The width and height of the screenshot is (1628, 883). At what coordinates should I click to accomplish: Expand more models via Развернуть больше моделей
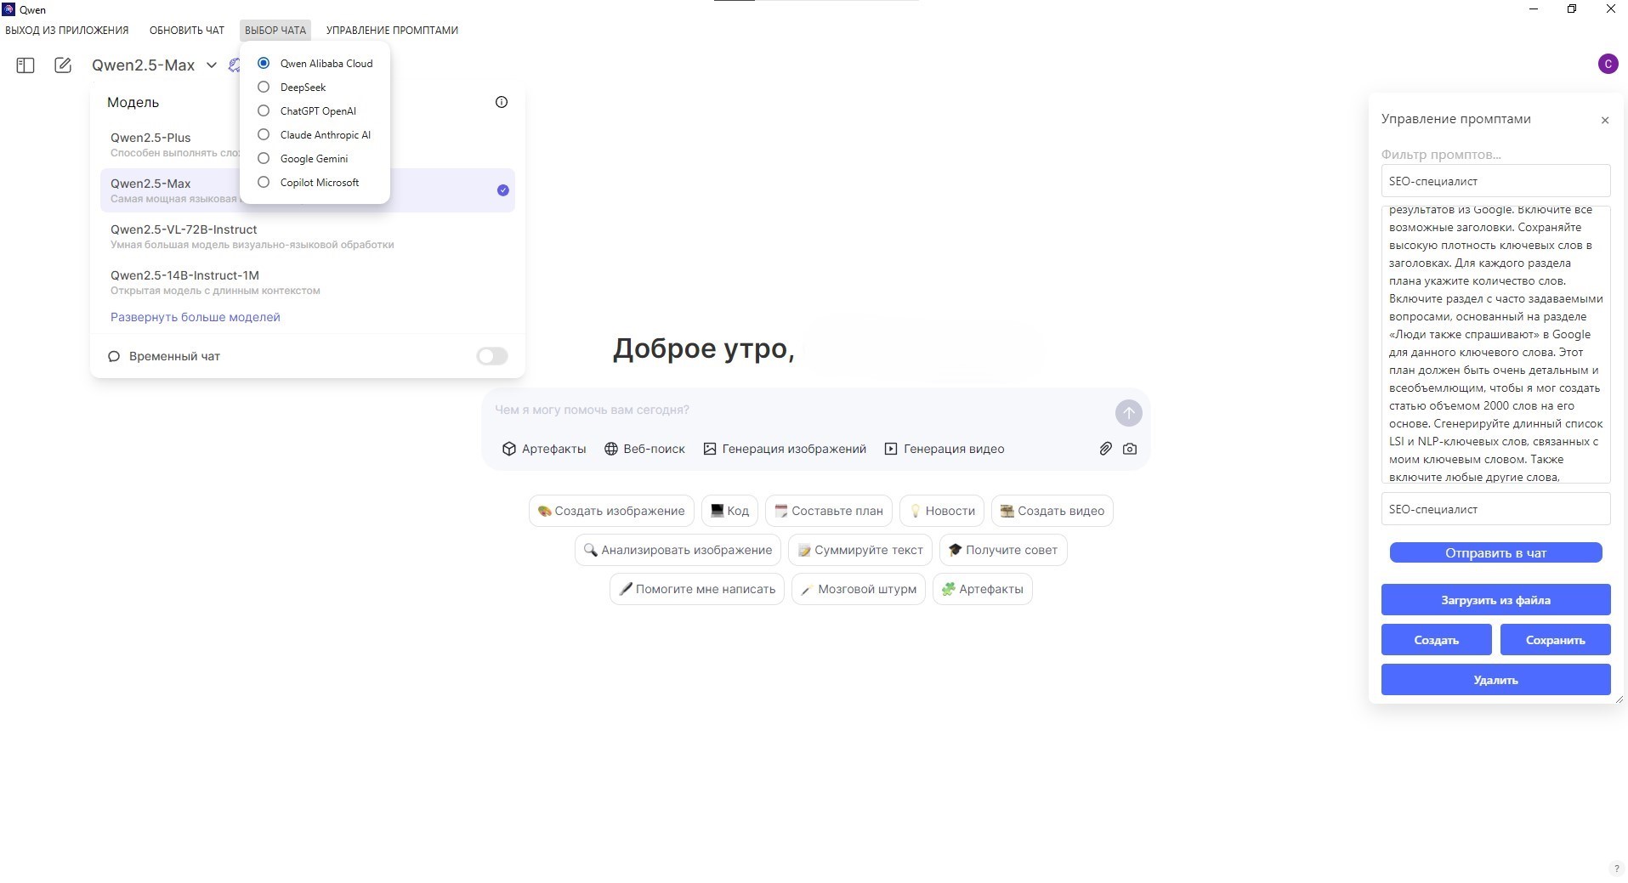[x=195, y=317]
